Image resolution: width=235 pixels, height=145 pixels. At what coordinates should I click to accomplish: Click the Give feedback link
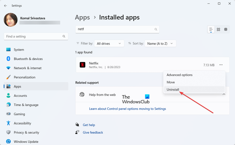click(x=93, y=133)
